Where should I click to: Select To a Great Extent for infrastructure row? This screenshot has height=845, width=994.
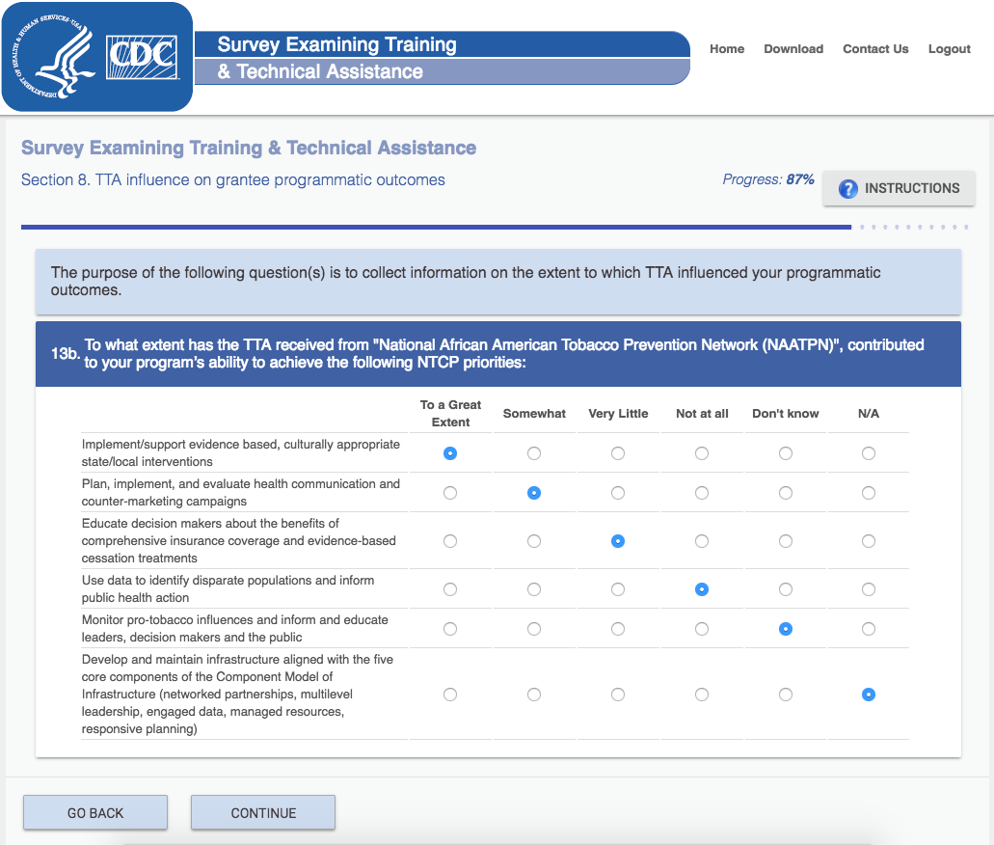pyautogui.click(x=450, y=695)
